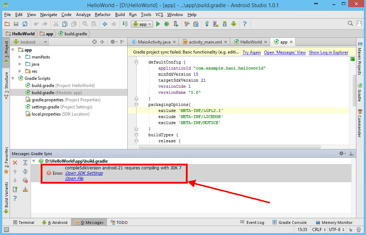This screenshot has width=366, height=235.
Task: Click the Cut scissors icon
Action: point(56,24)
